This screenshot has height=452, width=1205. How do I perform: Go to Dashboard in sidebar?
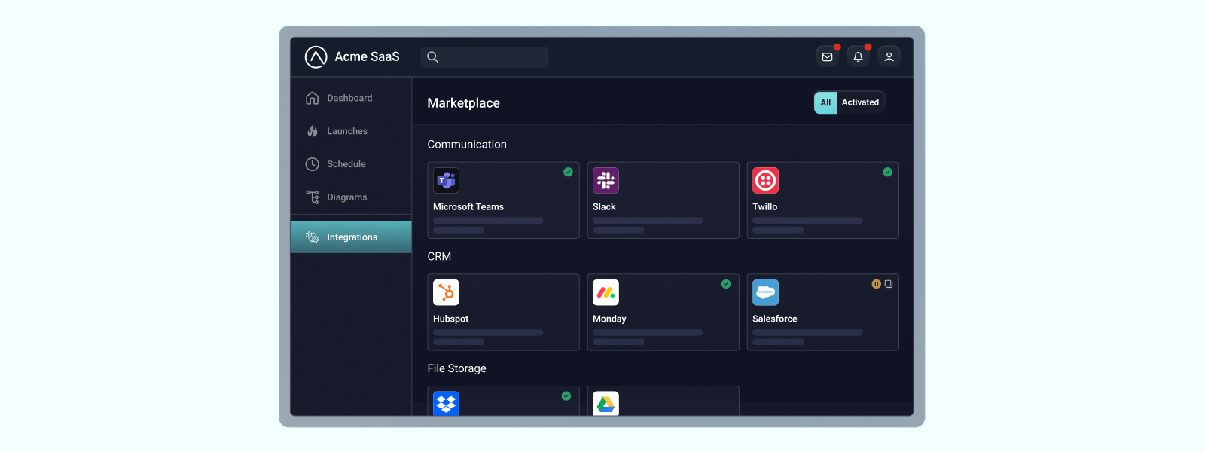351,98
